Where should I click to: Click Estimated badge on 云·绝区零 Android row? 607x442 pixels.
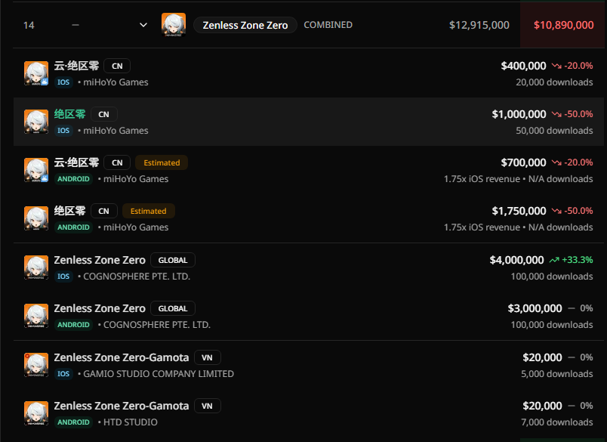click(162, 162)
